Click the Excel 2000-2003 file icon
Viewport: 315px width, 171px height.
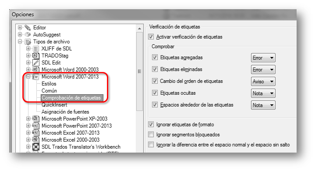click(36, 140)
